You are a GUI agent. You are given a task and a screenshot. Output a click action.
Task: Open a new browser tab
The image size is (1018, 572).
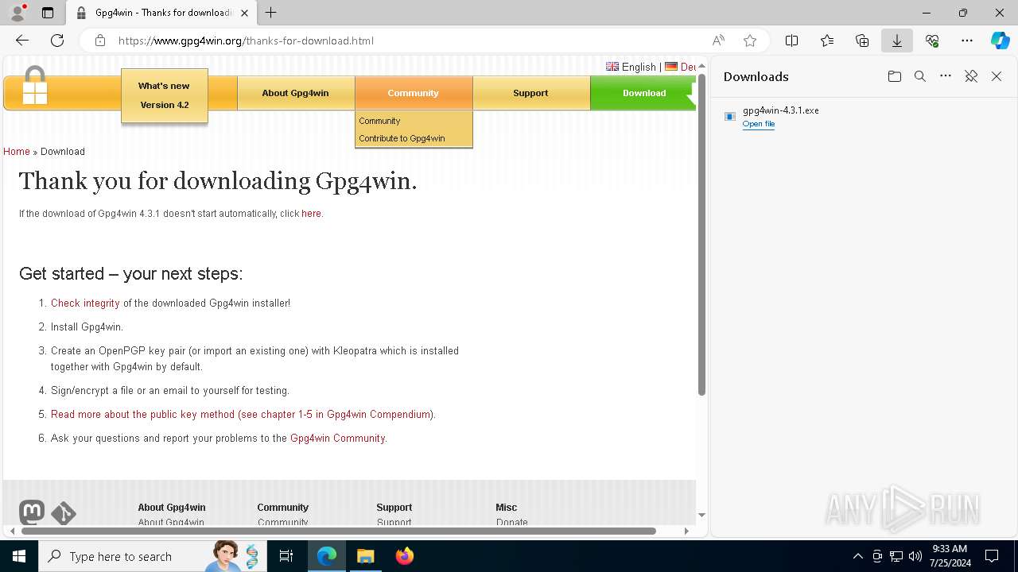click(x=271, y=13)
